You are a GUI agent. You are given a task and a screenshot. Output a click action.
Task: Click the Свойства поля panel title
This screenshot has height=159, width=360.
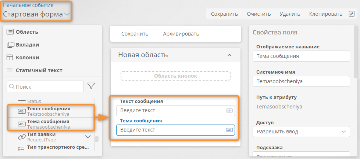coord(275,33)
